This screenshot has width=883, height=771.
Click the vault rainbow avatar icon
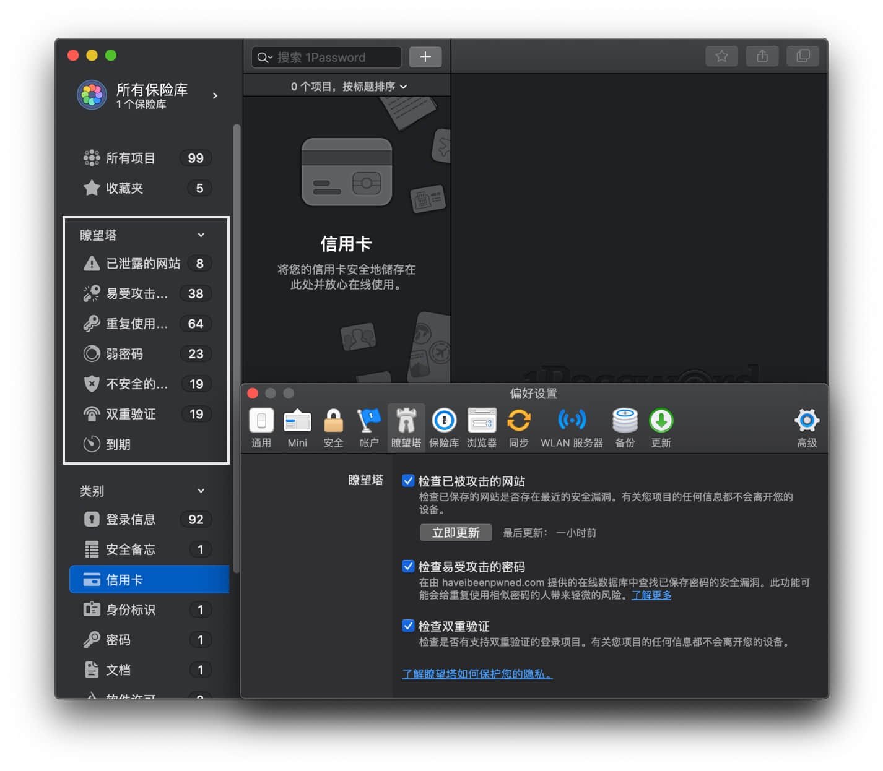click(x=92, y=95)
